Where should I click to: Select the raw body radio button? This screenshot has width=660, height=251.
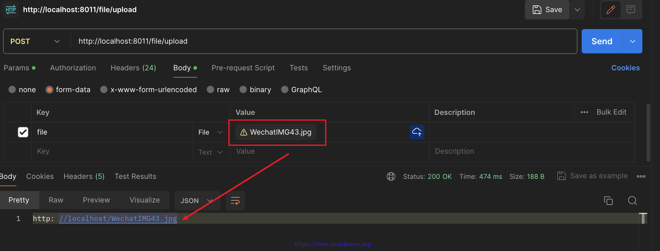coord(210,89)
